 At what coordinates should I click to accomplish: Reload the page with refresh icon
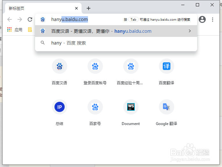30,19
